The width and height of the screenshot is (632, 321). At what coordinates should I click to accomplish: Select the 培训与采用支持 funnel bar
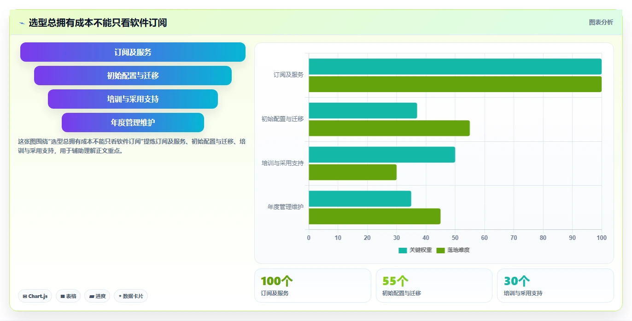133,99
